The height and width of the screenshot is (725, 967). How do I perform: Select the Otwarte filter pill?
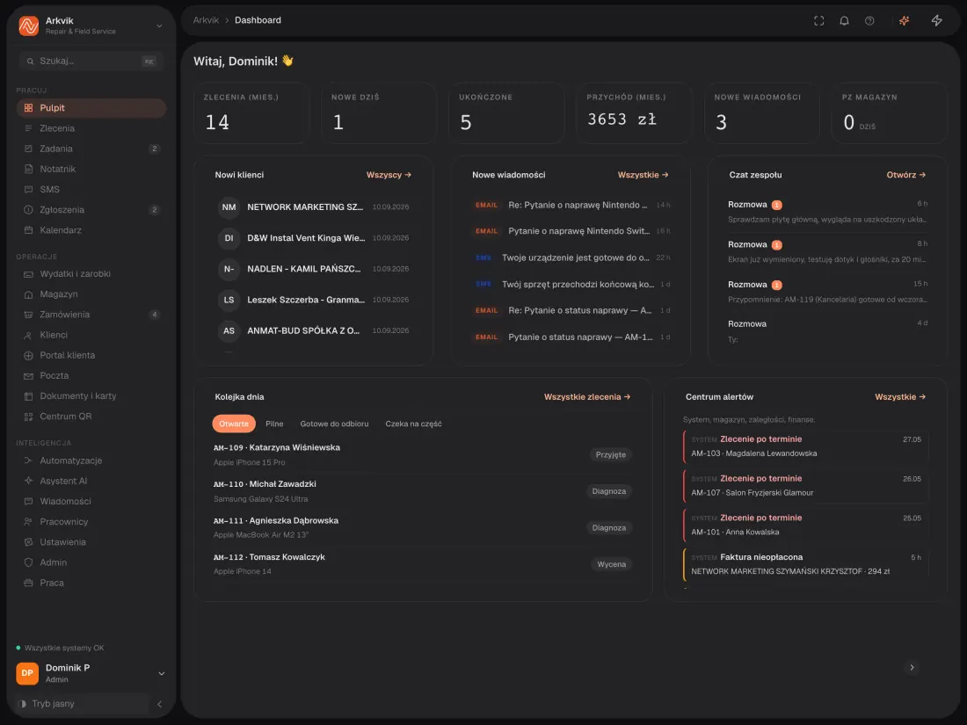click(x=234, y=424)
